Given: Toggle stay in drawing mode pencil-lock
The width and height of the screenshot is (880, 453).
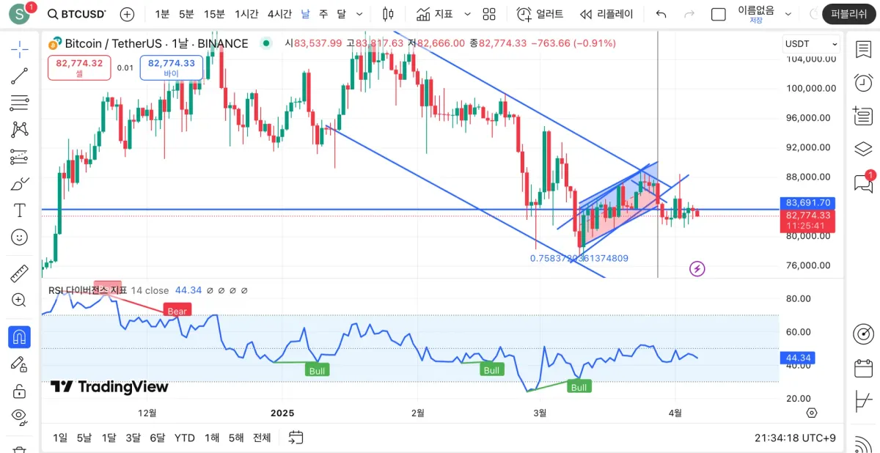Looking at the screenshot, I should pos(20,364).
